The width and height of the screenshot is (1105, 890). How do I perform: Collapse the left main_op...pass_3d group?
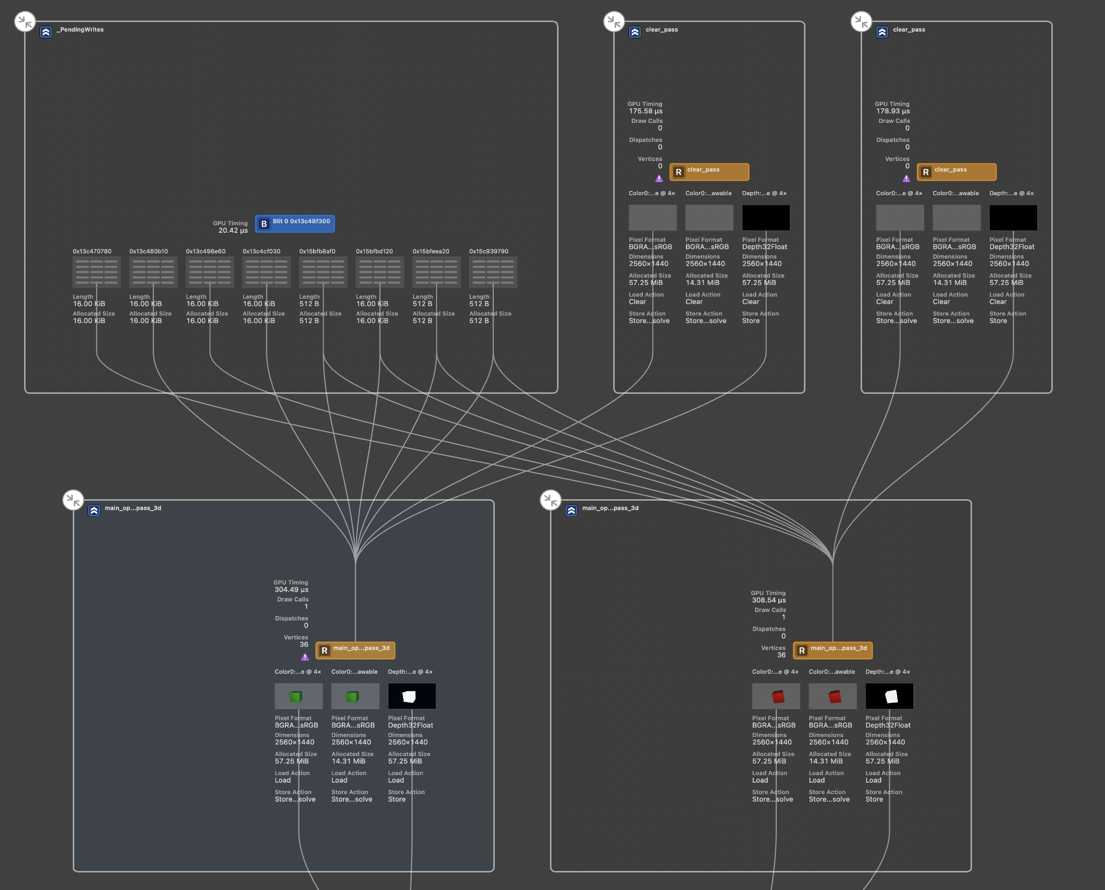73,500
